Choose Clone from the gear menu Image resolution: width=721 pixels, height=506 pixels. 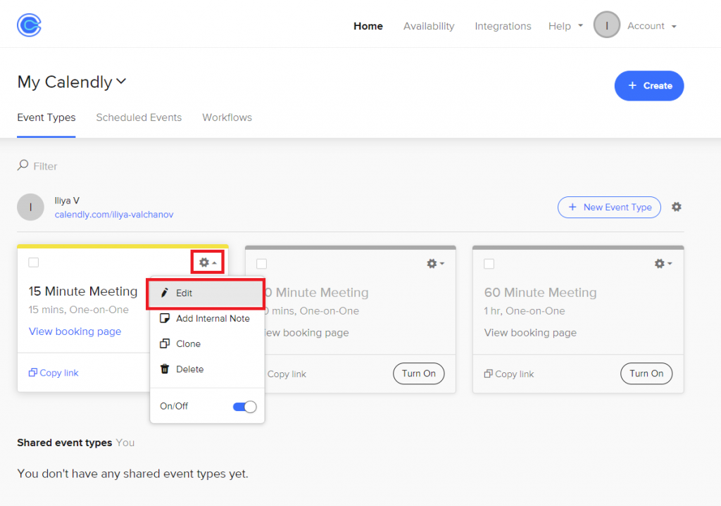point(205,343)
